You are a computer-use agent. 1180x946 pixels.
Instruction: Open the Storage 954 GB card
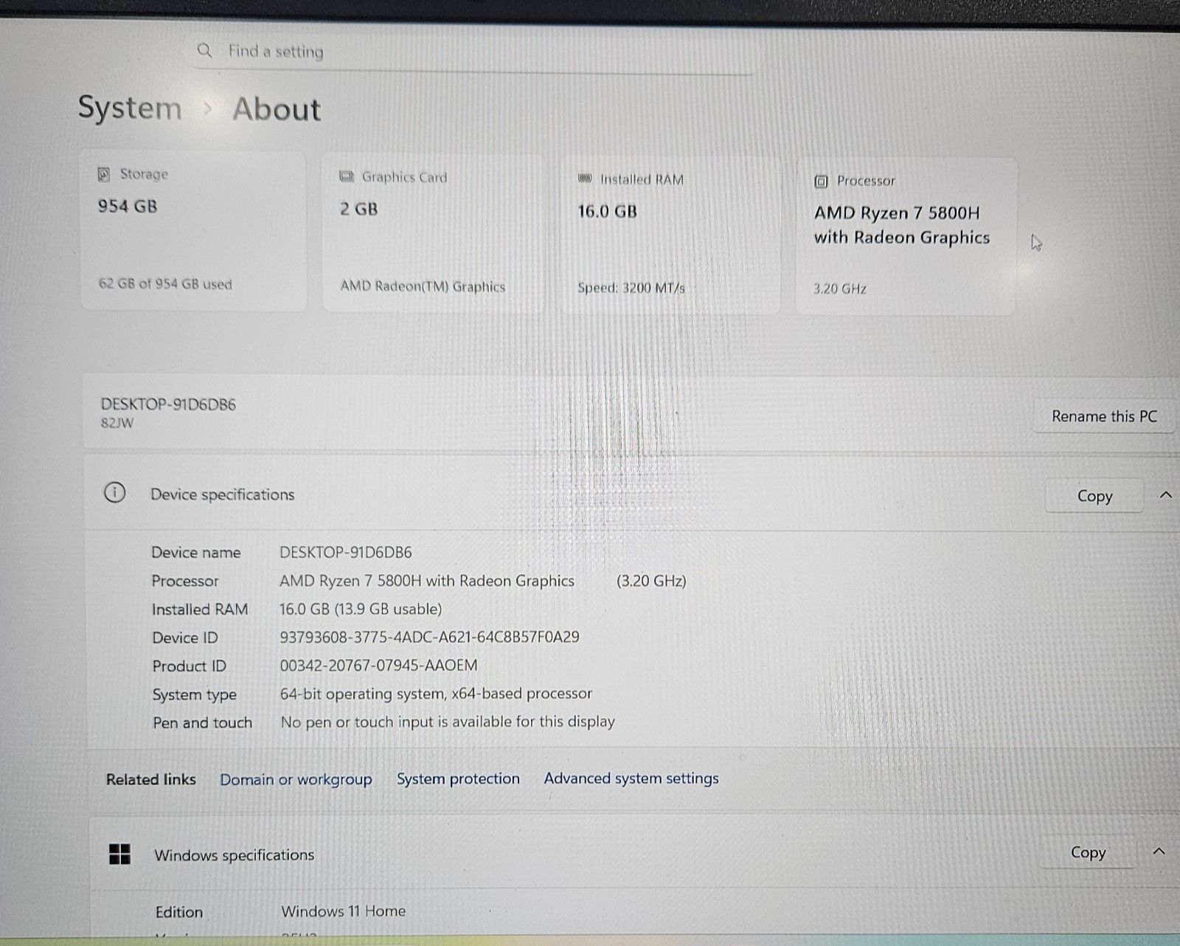[x=193, y=231]
